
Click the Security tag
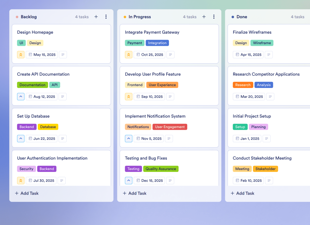point(26,169)
